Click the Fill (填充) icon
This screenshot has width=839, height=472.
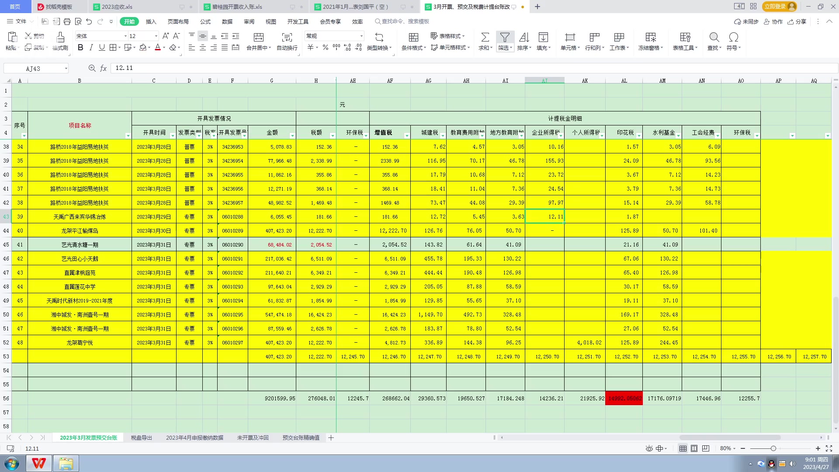pyautogui.click(x=543, y=37)
